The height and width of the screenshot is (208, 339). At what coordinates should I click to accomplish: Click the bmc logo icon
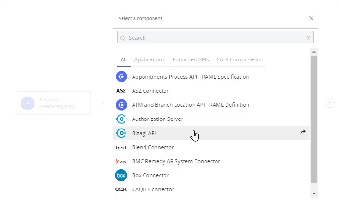(121, 161)
